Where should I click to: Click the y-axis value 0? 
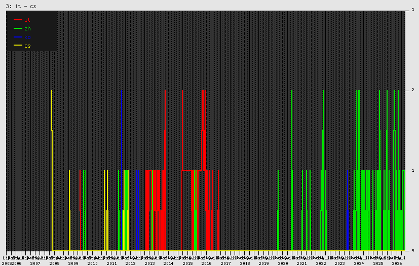pos(413,250)
